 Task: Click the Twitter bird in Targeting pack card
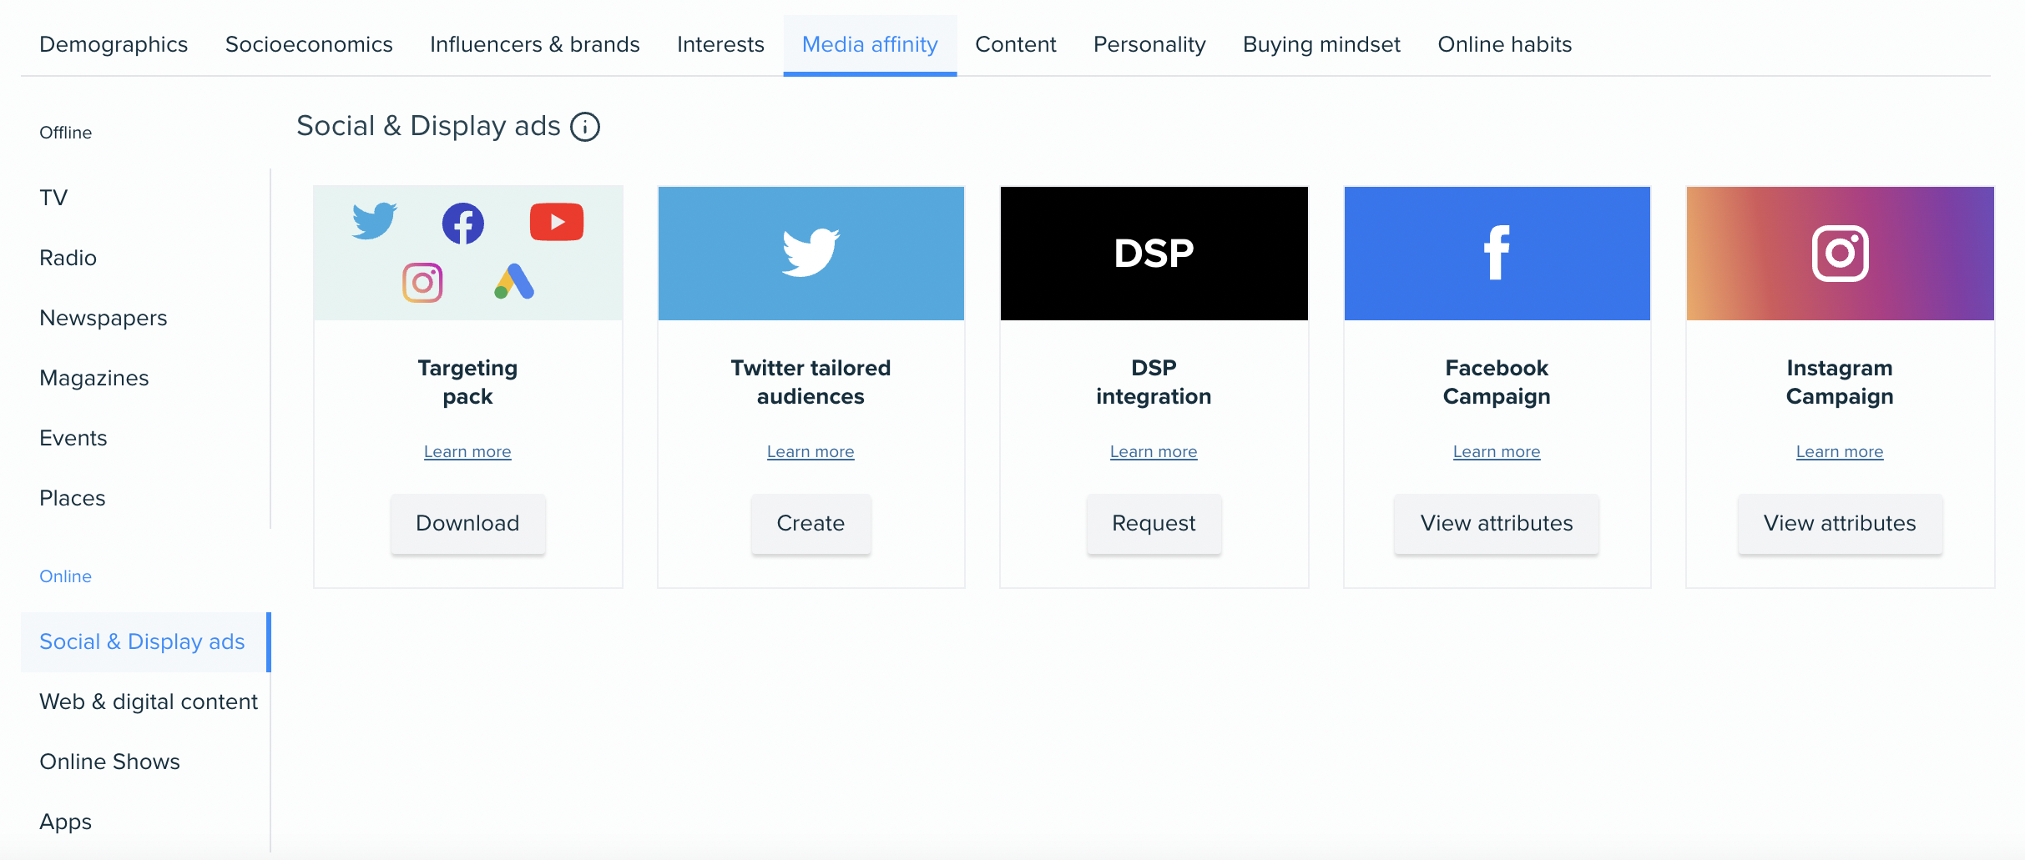(x=374, y=221)
